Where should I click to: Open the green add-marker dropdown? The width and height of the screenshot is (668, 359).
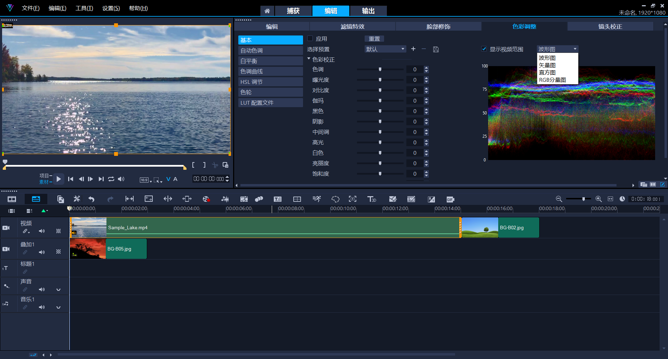pos(45,210)
